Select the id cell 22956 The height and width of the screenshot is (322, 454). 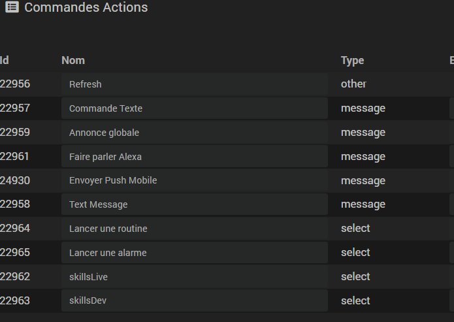[15, 84]
